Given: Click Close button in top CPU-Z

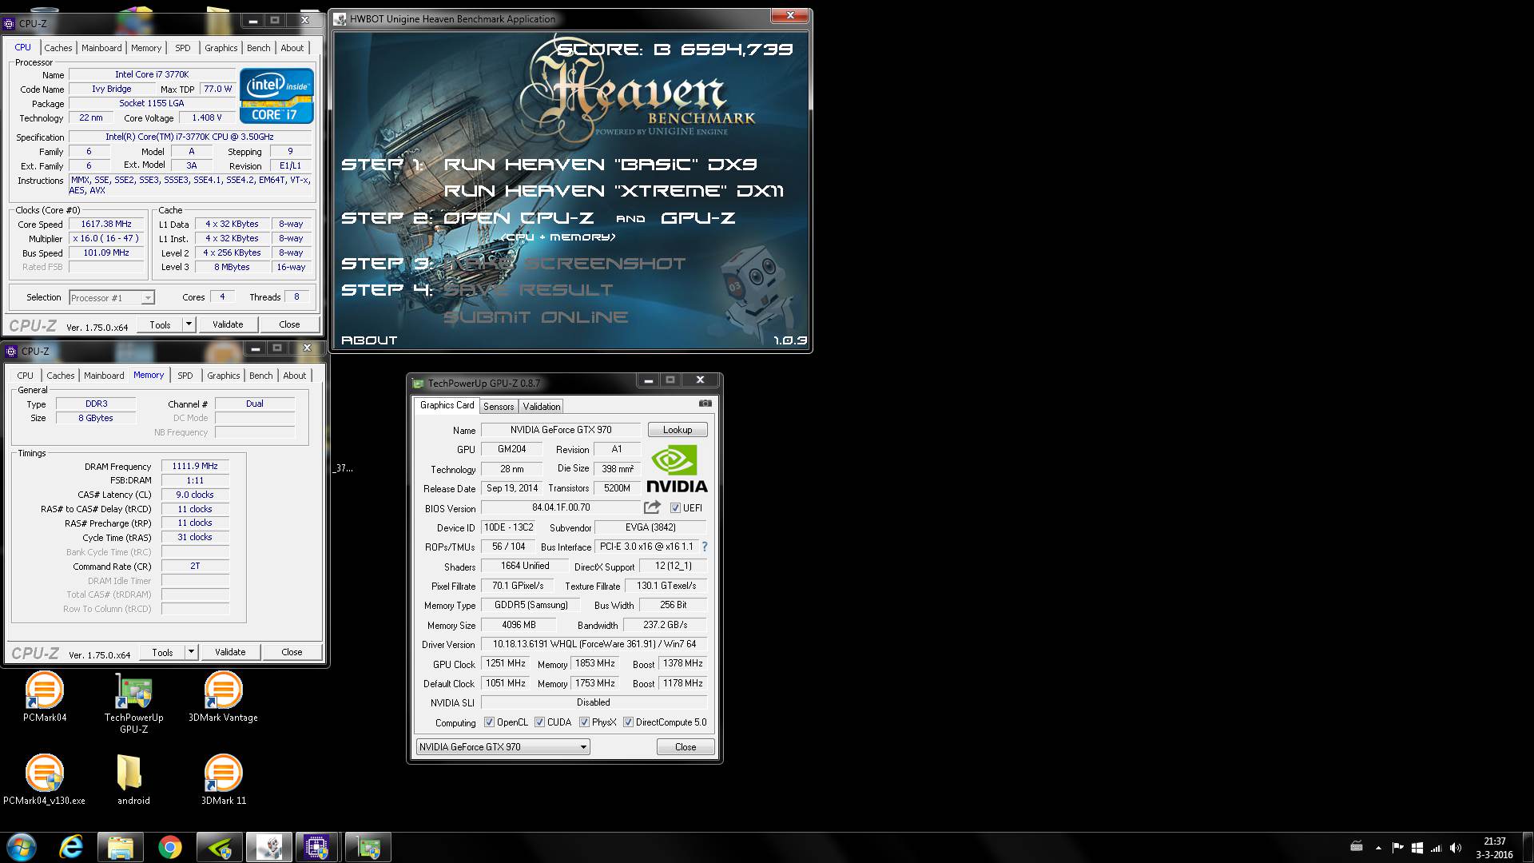Looking at the screenshot, I should click(289, 324).
